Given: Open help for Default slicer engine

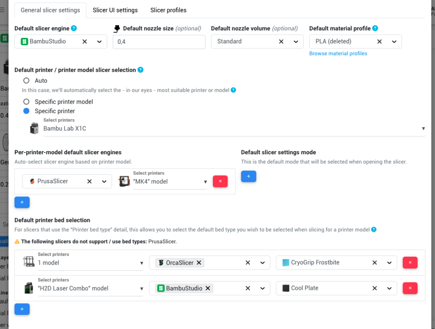Looking at the screenshot, I should tap(74, 28).
